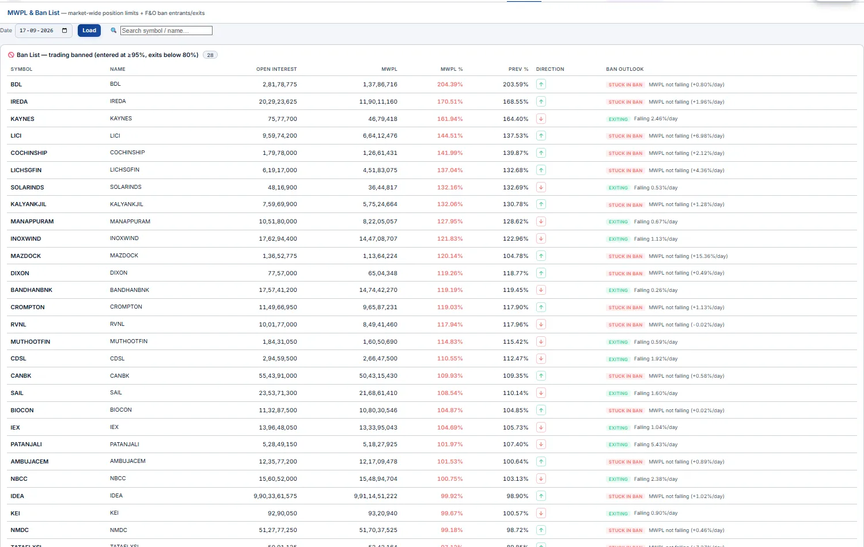Click the PREV % column header

(x=518, y=69)
